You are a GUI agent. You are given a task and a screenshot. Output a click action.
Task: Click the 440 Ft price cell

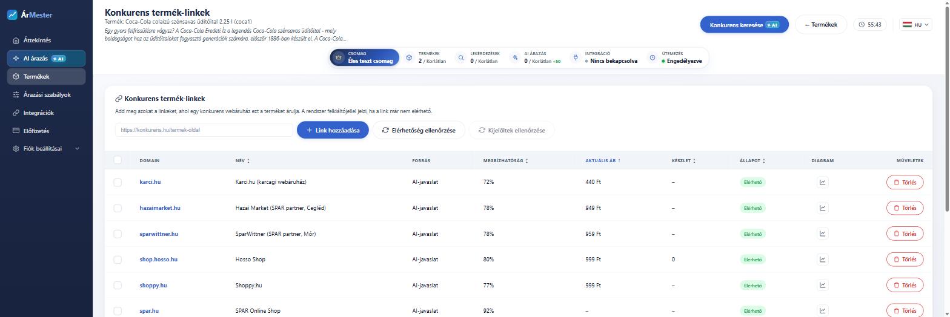pyautogui.click(x=593, y=182)
